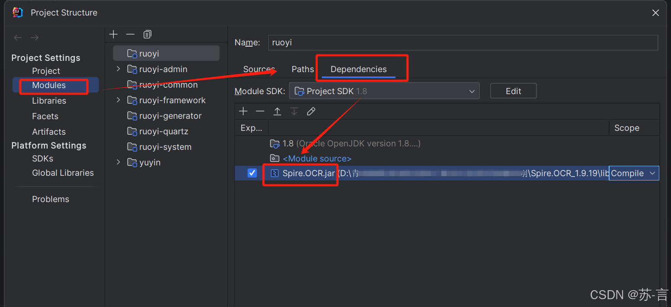Click the Module source folder icon
The height and width of the screenshot is (307, 671).
click(x=275, y=158)
